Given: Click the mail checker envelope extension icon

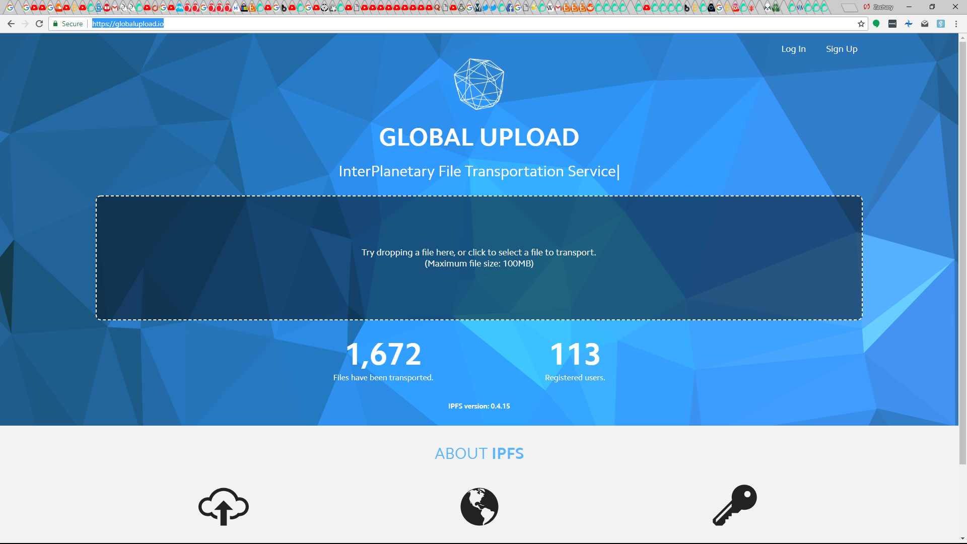Looking at the screenshot, I should [925, 24].
